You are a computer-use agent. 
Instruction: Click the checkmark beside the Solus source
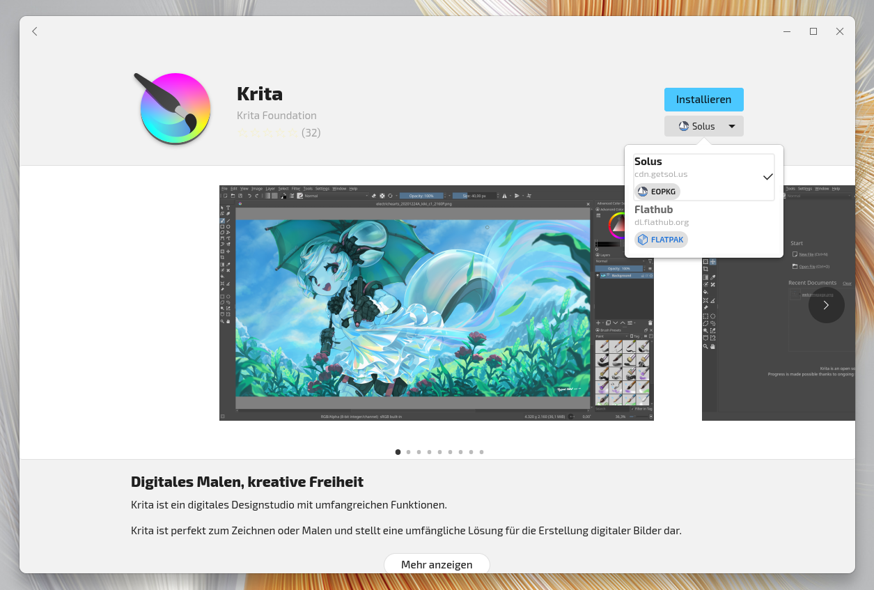[767, 177]
